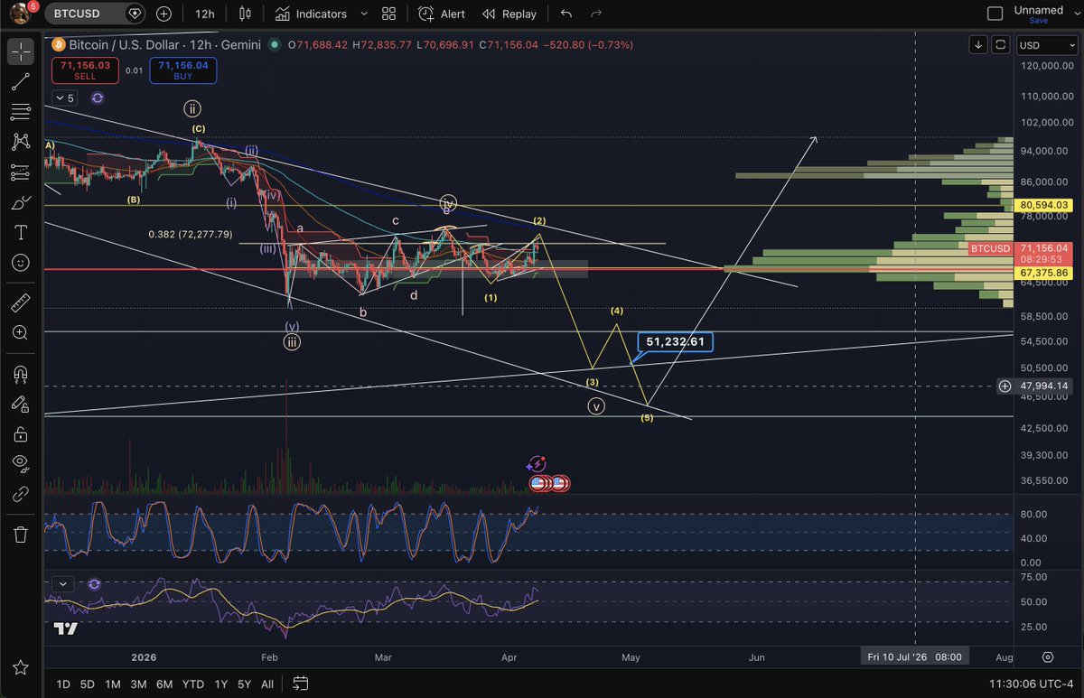Image resolution: width=1084 pixels, height=698 pixels.
Task: Click the Fri 10 Jul '26 08:00 time label
Action: tap(916, 656)
